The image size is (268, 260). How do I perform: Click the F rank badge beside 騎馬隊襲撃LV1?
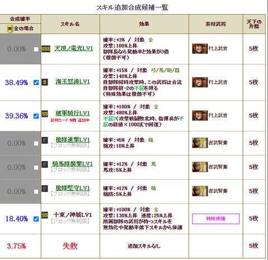[x=45, y=164]
